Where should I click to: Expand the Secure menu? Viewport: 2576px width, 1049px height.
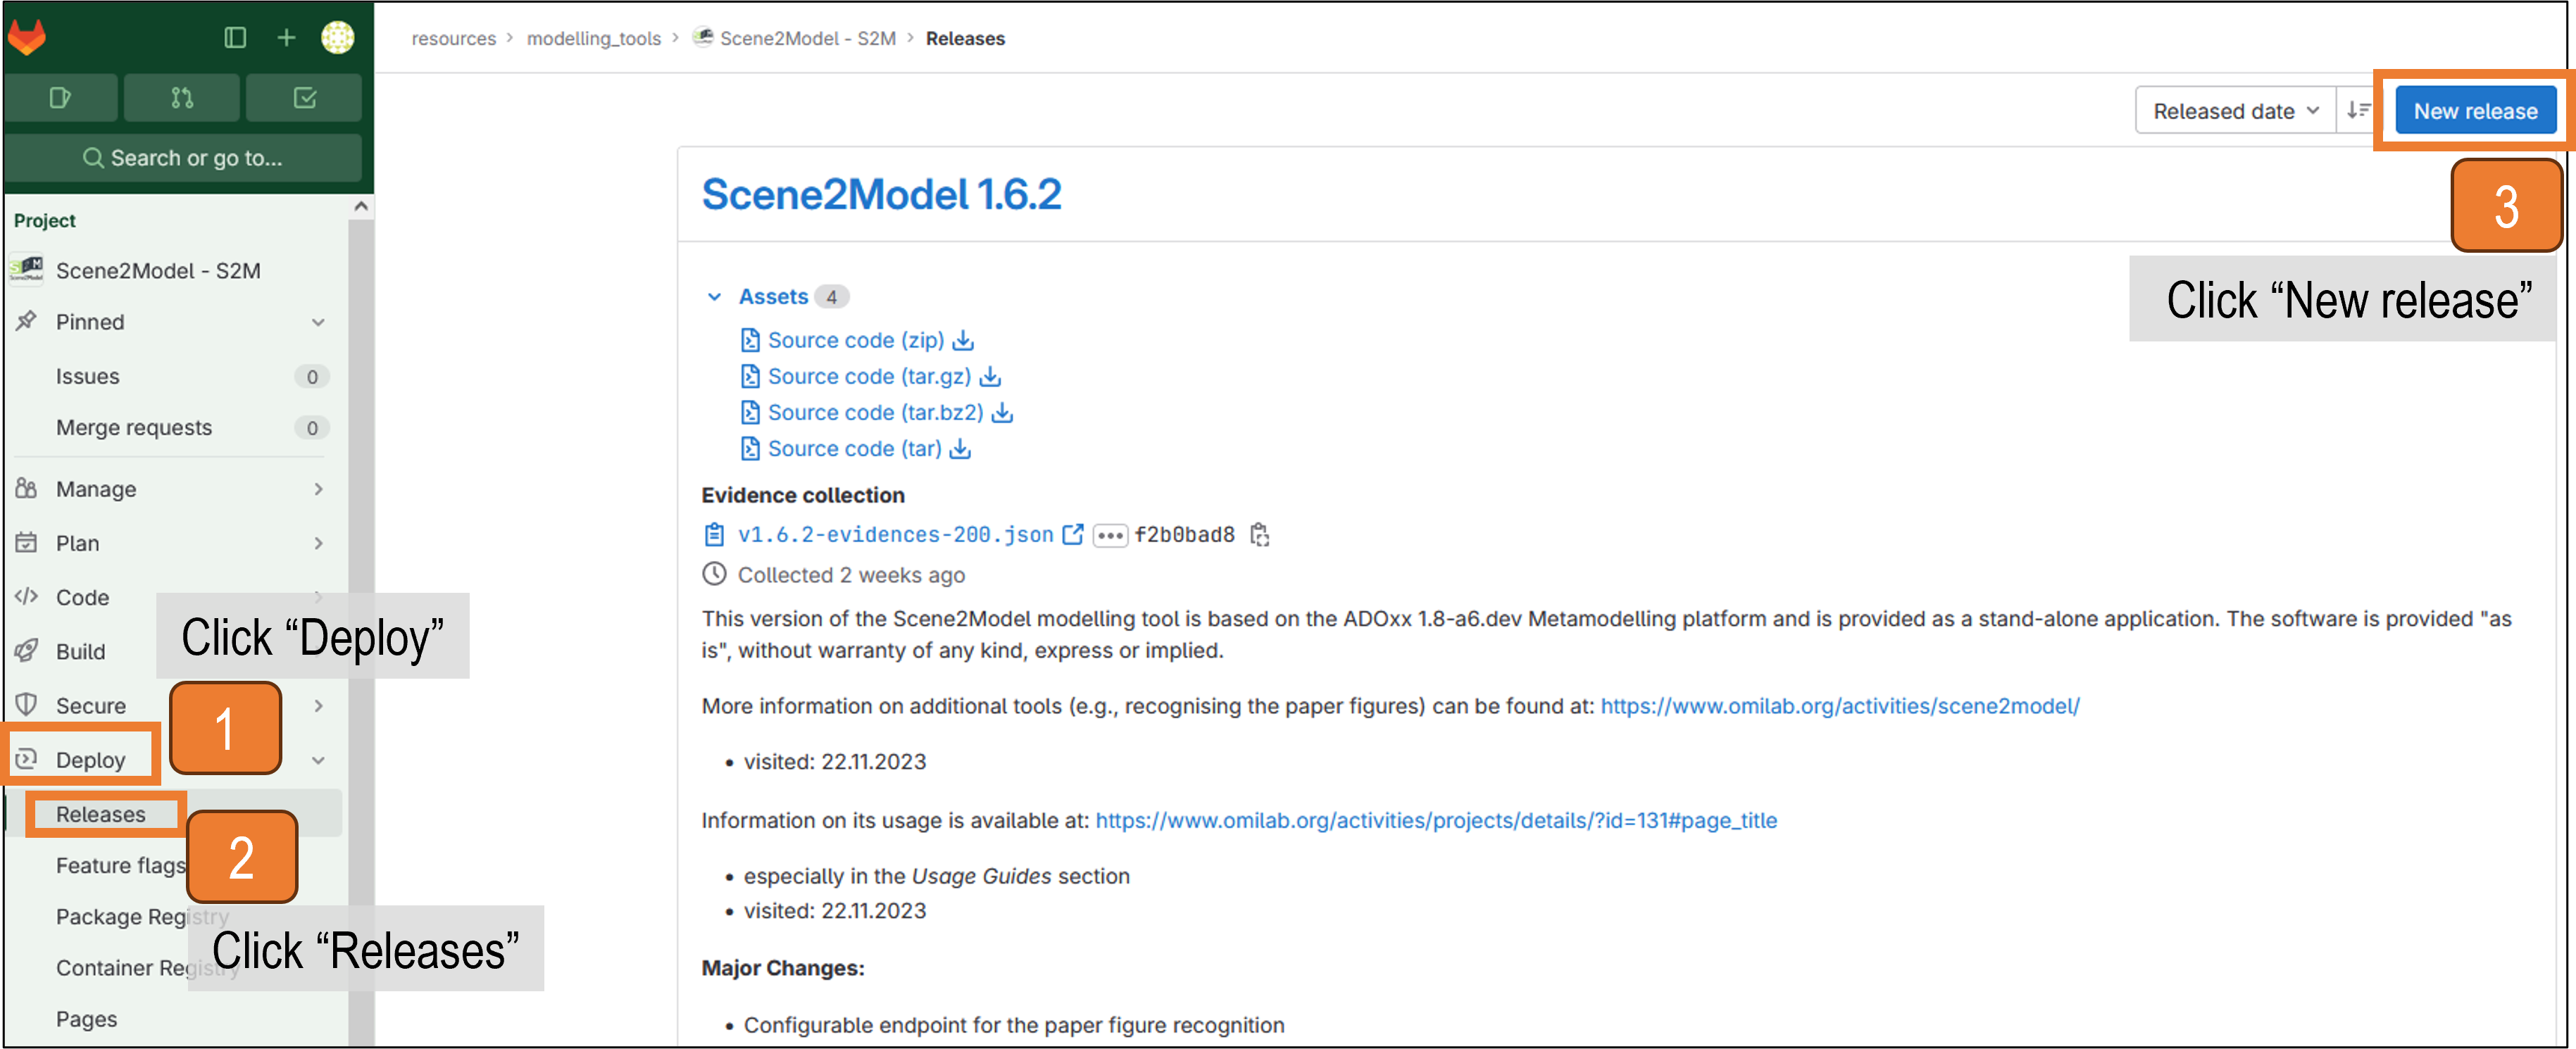(x=90, y=706)
